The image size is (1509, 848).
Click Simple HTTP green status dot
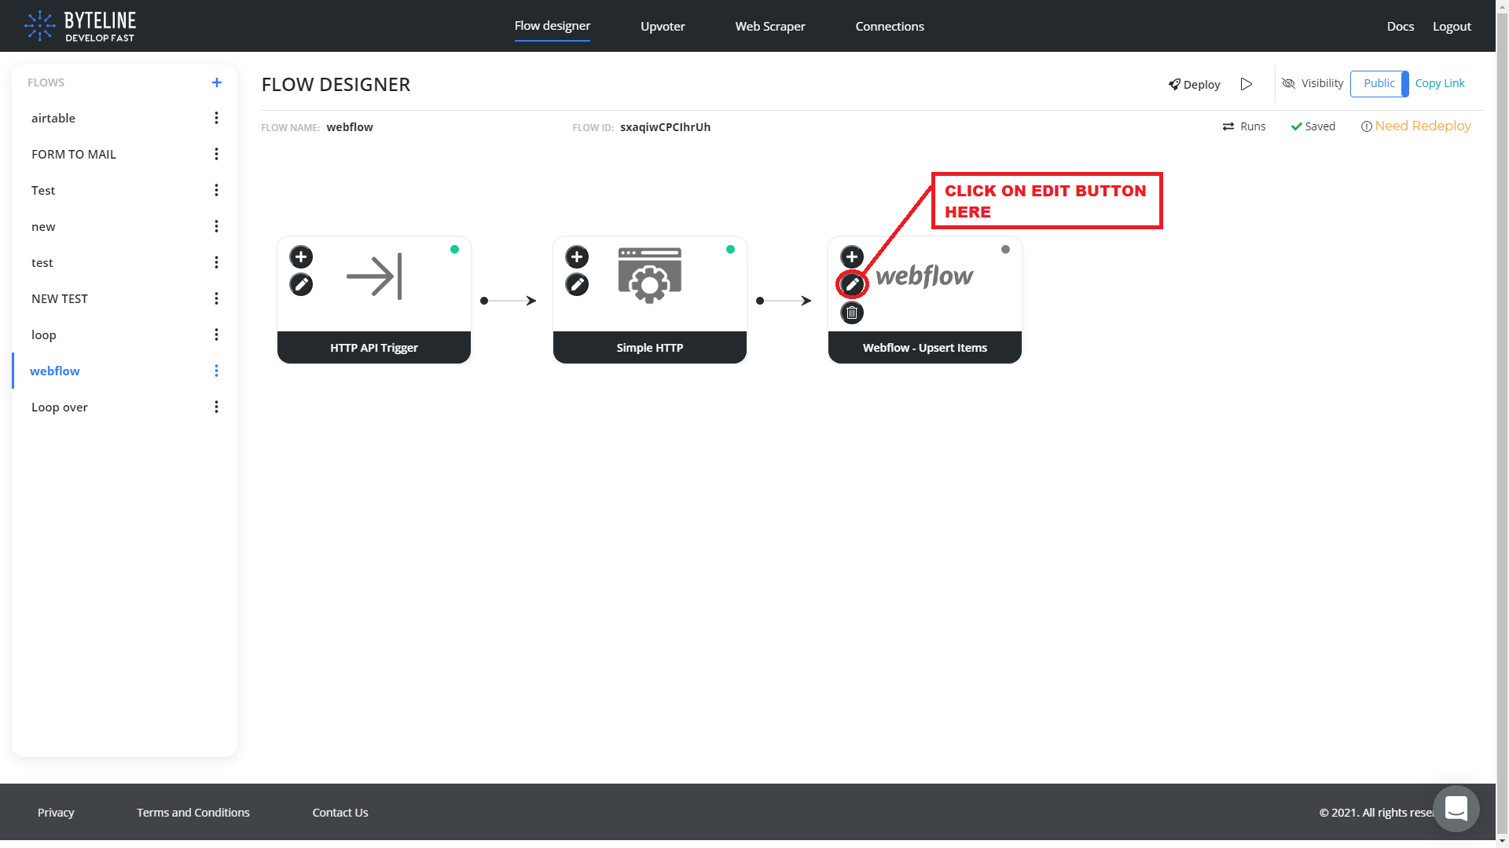[x=730, y=250]
